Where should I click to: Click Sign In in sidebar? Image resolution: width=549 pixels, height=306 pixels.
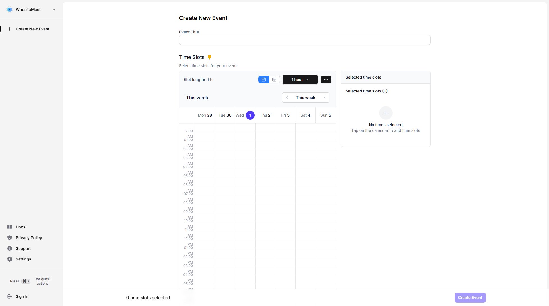pos(22,296)
